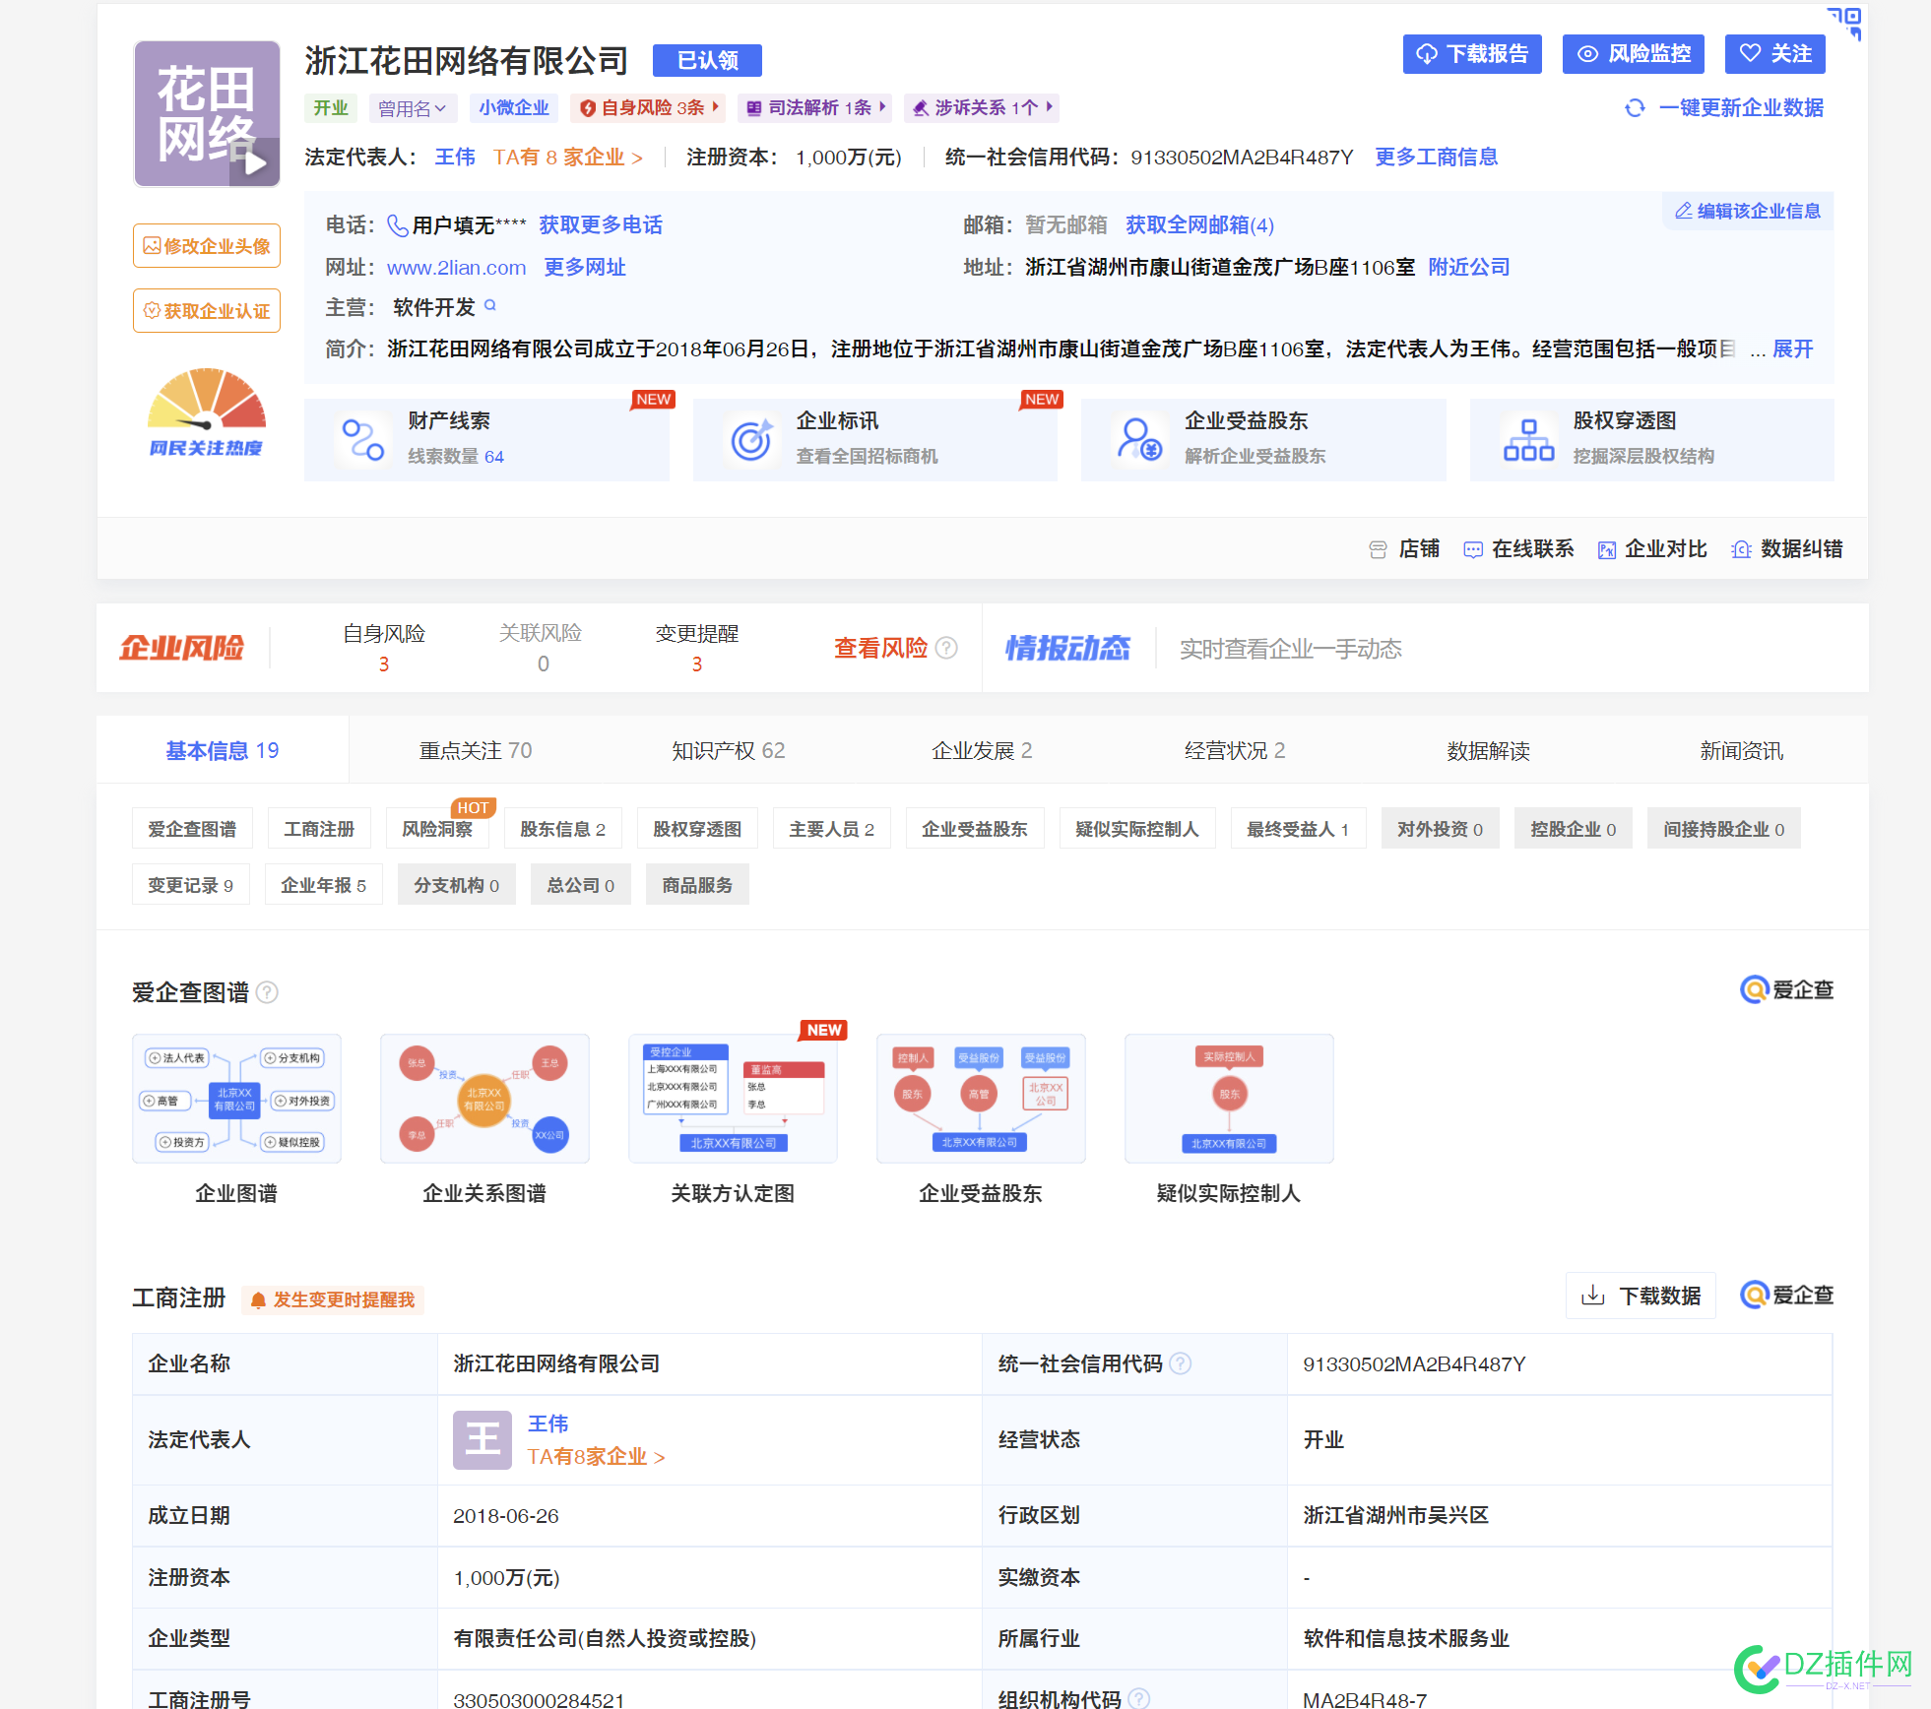
Task: Click the 王 avatar in 法定代表人 row
Action: 483,1439
